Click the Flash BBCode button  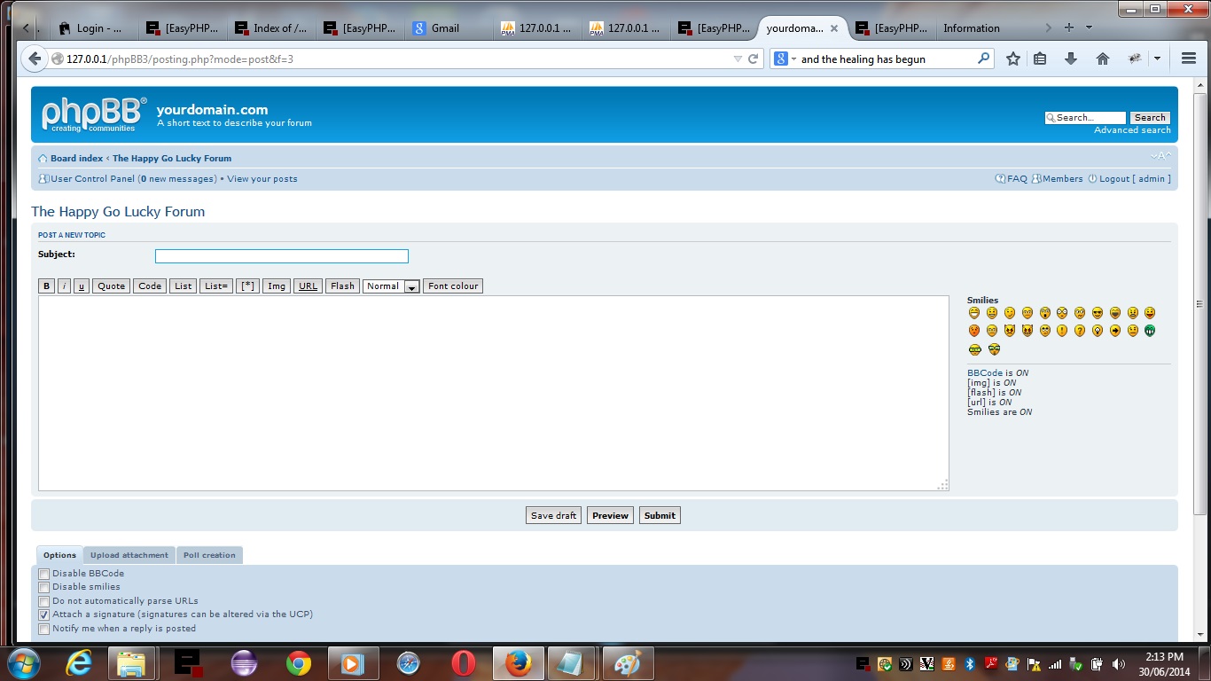tap(342, 286)
